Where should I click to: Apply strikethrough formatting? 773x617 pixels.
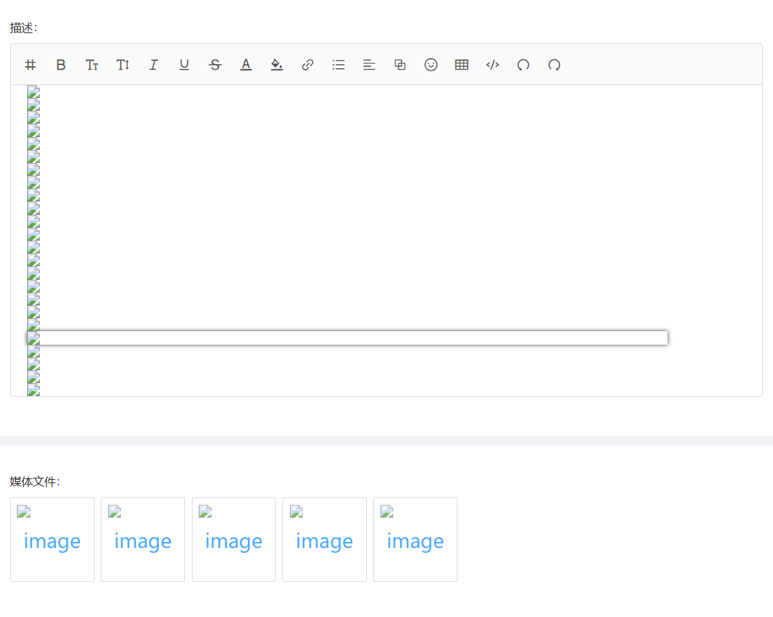[215, 65]
